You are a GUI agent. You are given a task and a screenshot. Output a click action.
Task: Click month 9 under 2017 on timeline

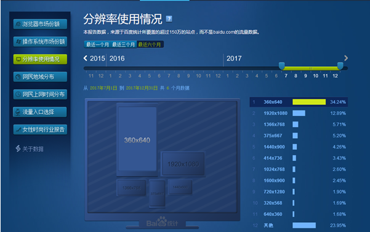pos(305,75)
